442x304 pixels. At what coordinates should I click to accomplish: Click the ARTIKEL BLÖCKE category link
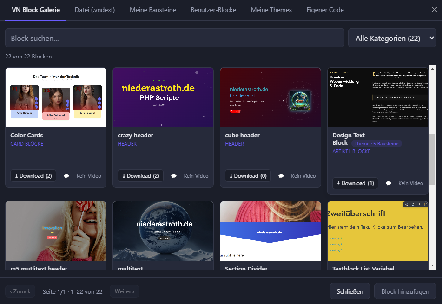(x=351, y=151)
